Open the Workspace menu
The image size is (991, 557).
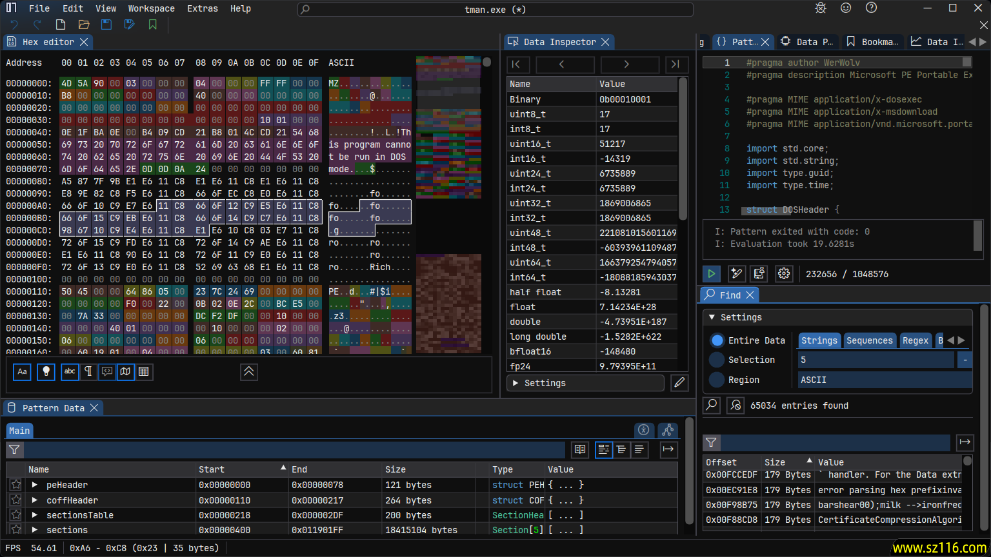pyautogui.click(x=151, y=8)
